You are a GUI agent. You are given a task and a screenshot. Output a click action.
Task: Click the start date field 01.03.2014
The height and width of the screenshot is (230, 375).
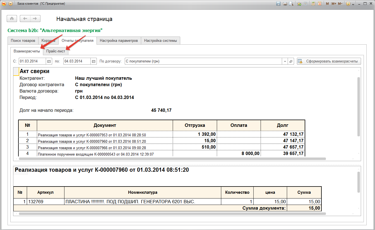(32, 61)
